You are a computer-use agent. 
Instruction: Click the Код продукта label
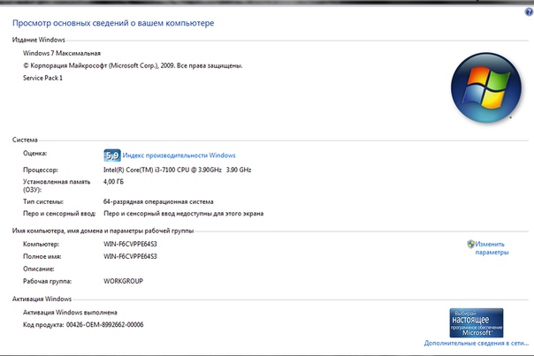[43, 325]
